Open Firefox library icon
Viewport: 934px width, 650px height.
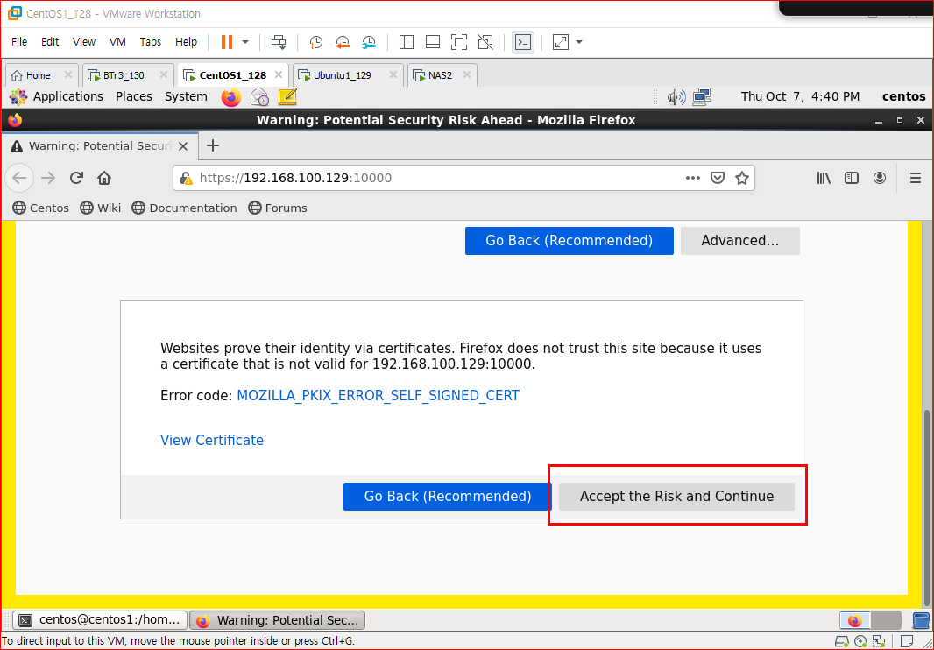824,178
